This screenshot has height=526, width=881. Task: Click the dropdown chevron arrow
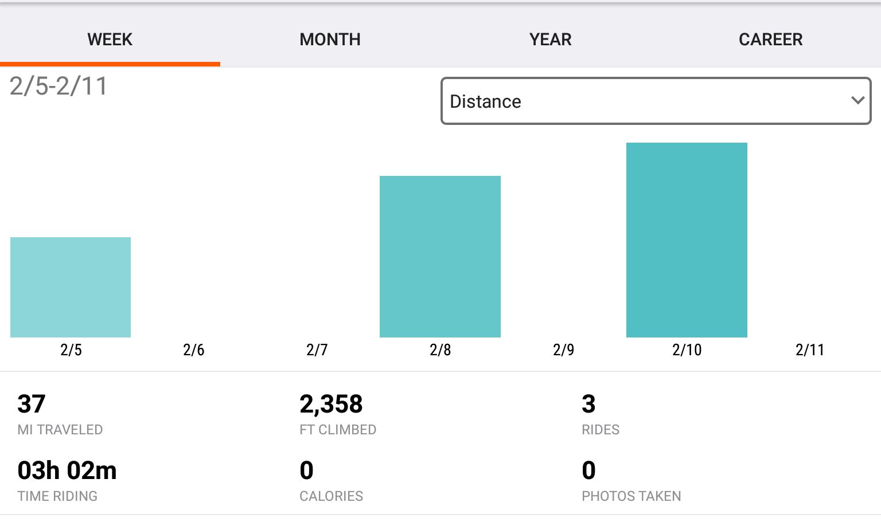point(857,101)
